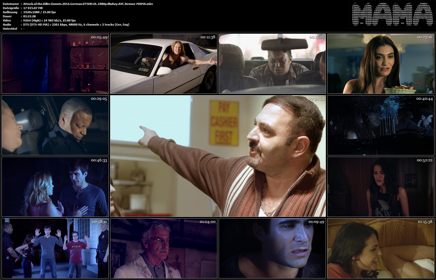Screen dimensions: 436x280
Task: Click the file name ending Remux-MAMA.mkv
Action: 88,4
